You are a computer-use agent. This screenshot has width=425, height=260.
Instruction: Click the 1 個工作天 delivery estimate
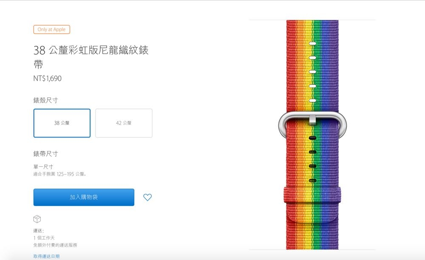[x=44, y=238]
